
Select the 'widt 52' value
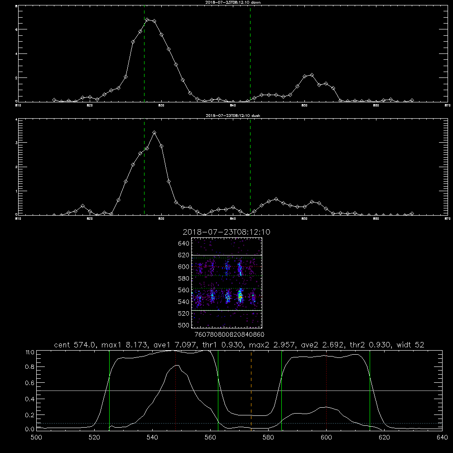tap(410, 345)
